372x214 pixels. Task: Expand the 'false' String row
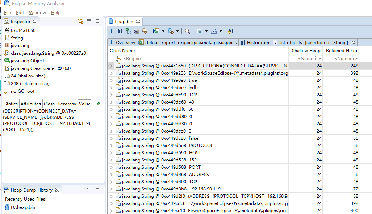pos(111,138)
